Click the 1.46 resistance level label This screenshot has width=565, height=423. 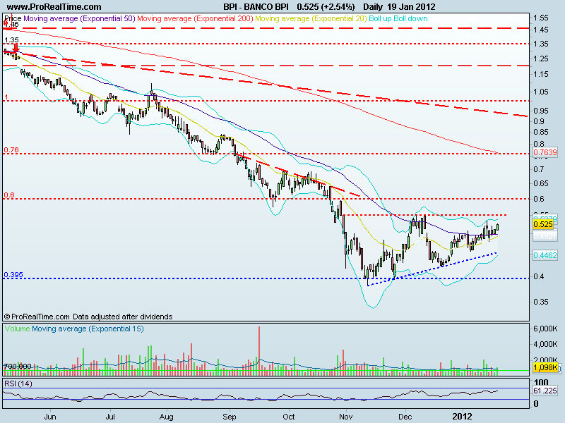[11, 24]
